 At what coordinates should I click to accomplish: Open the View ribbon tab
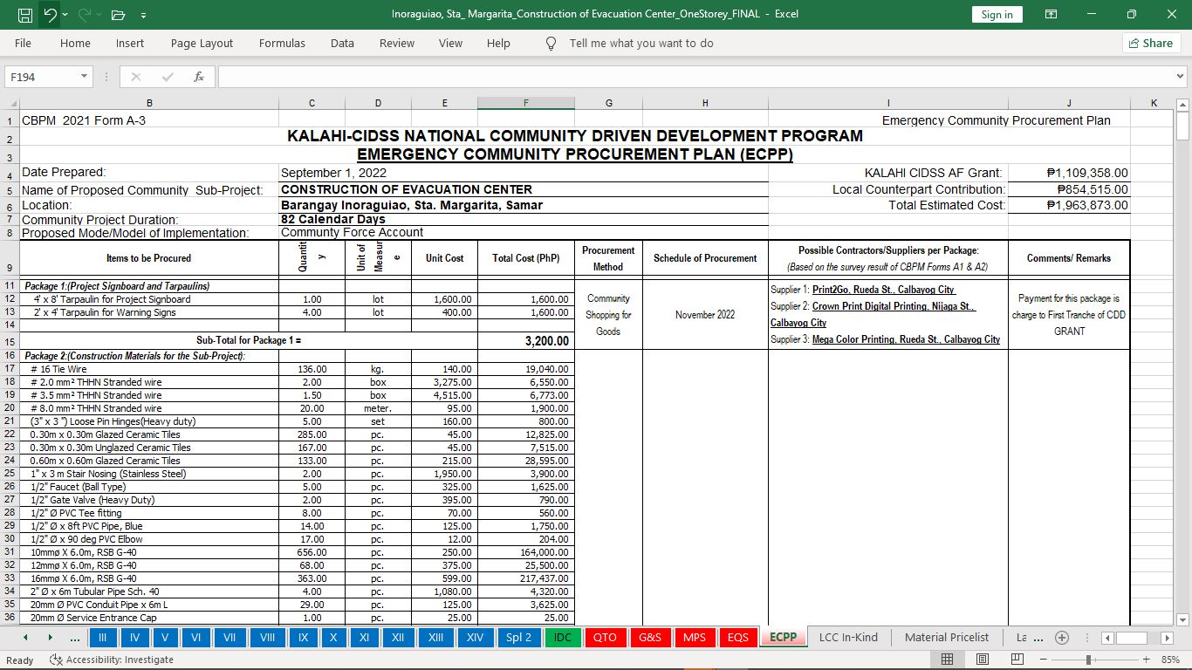click(450, 43)
